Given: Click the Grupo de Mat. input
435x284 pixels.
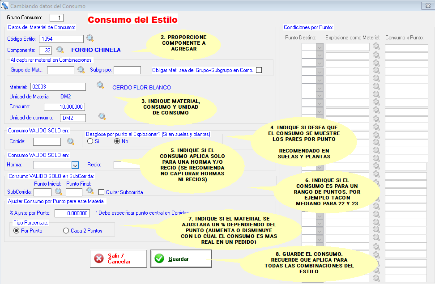Looking at the screenshot, I should [61, 70].
